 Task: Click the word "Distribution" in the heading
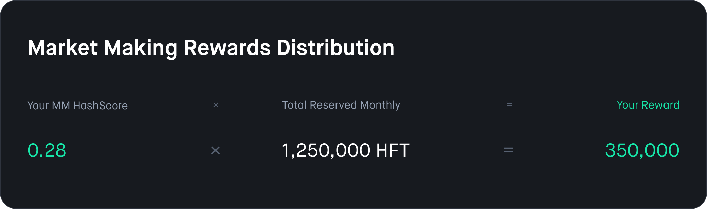click(335, 47)
